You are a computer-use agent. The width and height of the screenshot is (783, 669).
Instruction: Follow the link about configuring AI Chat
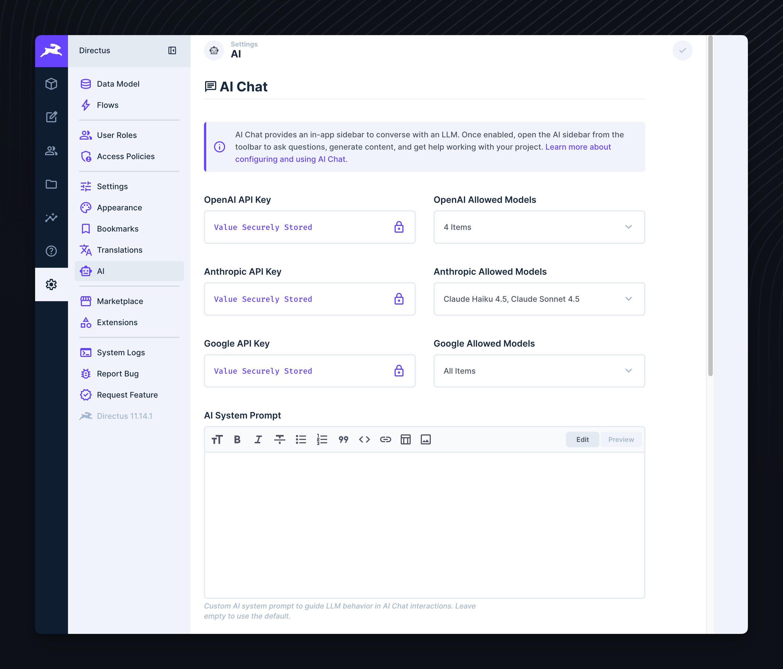[x=291, y=159]
